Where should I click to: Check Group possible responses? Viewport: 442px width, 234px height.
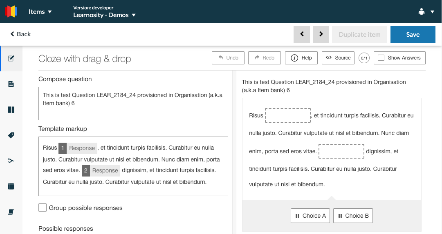[43, 208]
